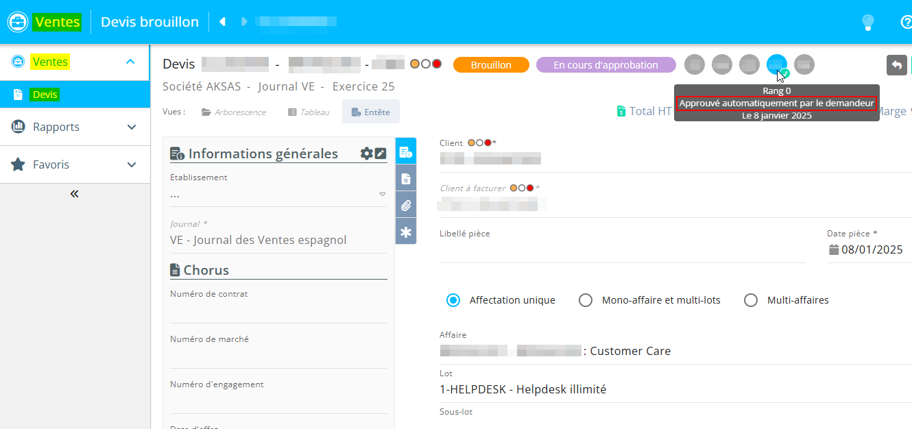Image resolution: width=912 pixels, height=429 pixels.
Task: Go to previous record with left arrow
Action: pos(222,22)
